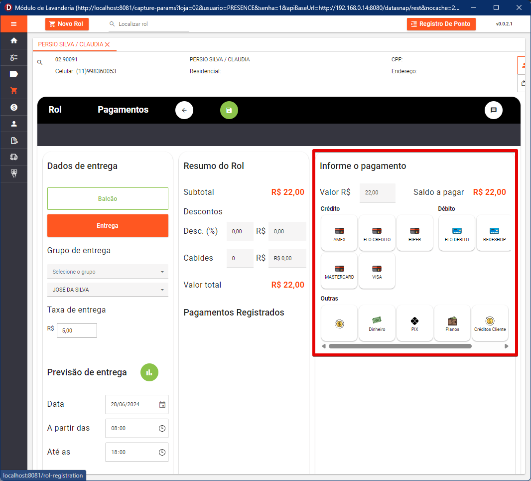
Task: Choose AMEX credit card payment
Action: pyautogui.click(x=339, y=233)
